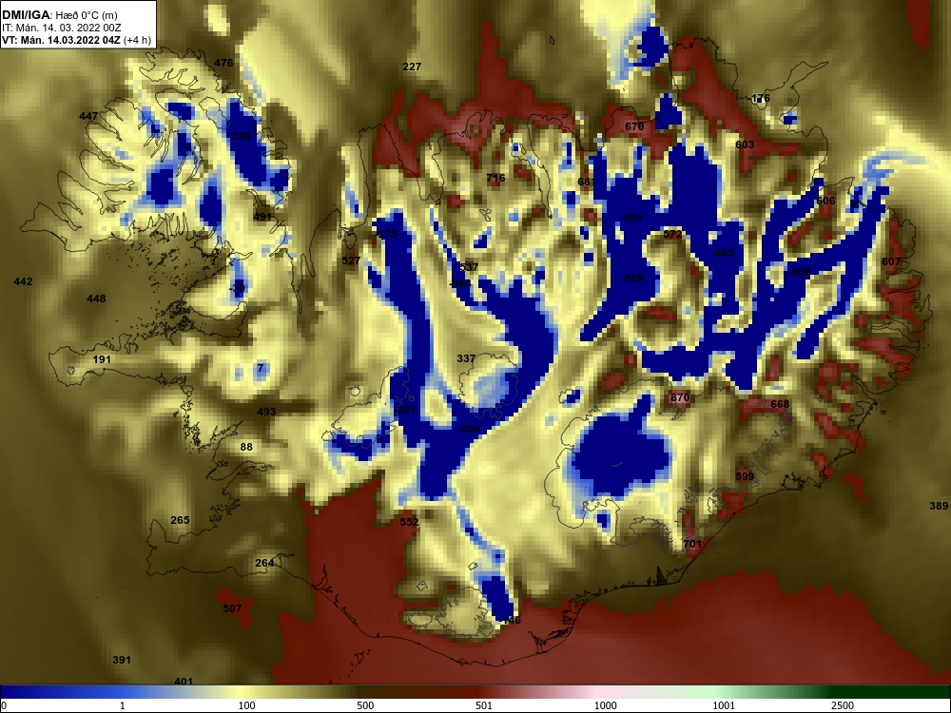Click the offshore value 391
The width and height of the screenshot is (951, 713).
click(122, 661)
